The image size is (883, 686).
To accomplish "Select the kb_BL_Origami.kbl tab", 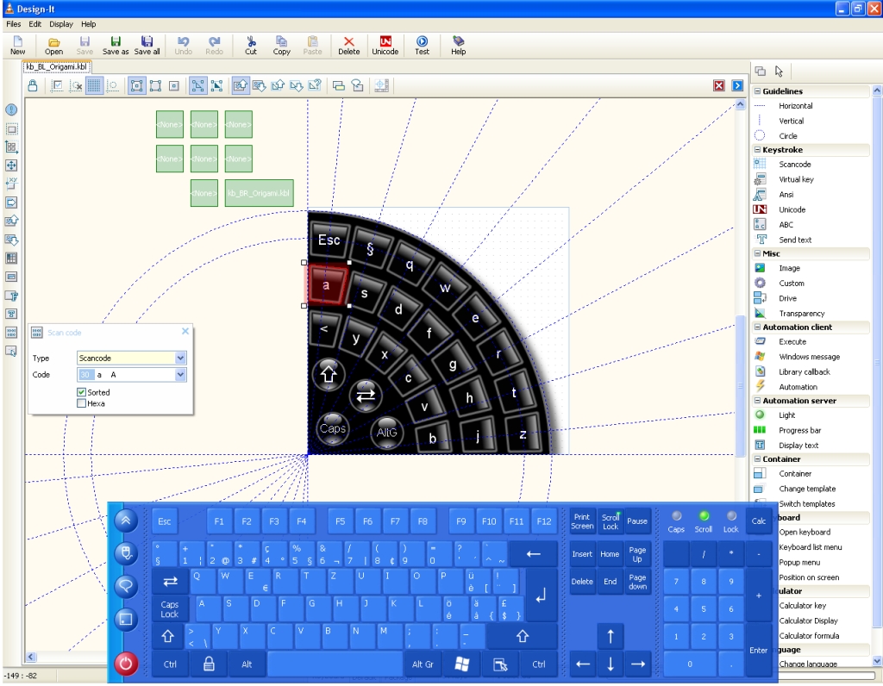I will pos(56,67).
